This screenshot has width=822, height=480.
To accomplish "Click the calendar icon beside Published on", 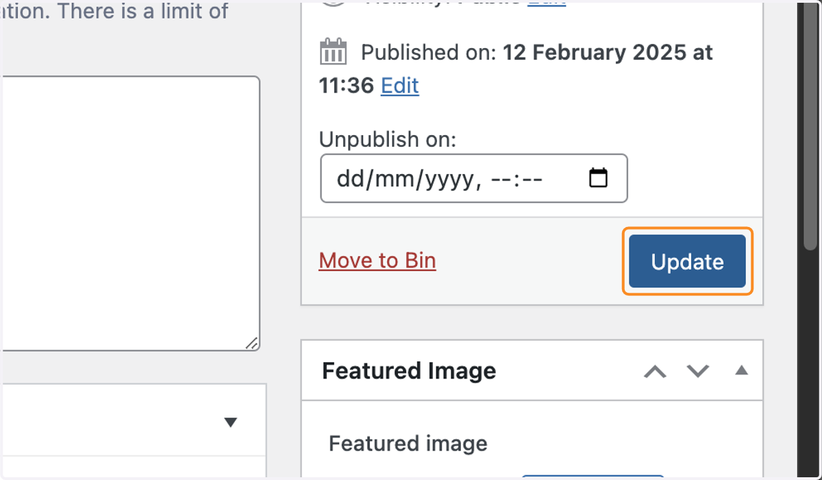I will click(334, 52).
